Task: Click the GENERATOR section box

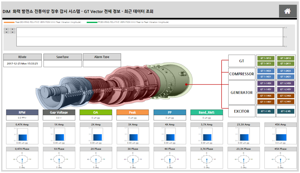Action: click(242, 93)
